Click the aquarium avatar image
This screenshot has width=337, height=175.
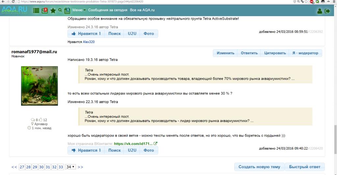pyautogui.click(x=39, y=86)
